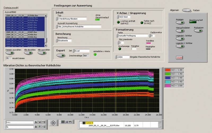Click the magenta W/Z = 0.500 legend swatch
The width and height of the screenshot is (212, 133).
(x=168, y=85)
